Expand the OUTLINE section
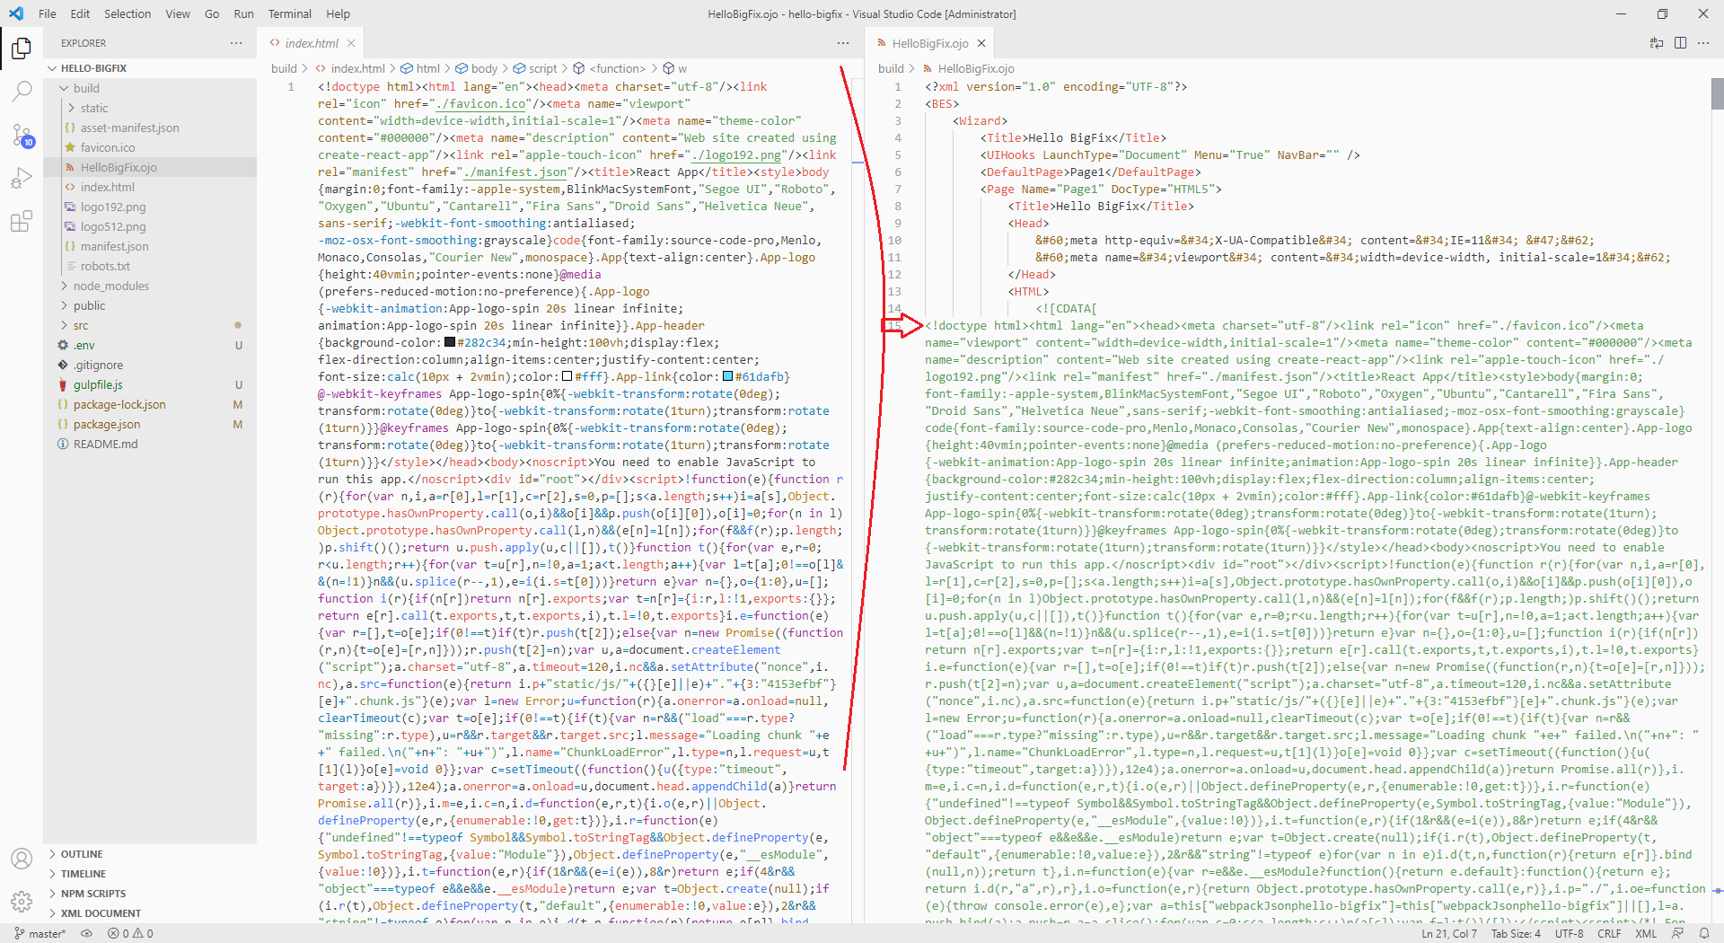1724x943 pixels. tap(150, 854)
